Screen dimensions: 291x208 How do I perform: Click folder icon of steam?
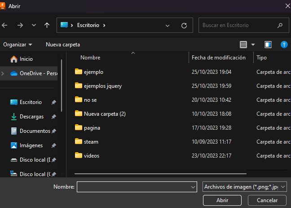coord(79,141)
